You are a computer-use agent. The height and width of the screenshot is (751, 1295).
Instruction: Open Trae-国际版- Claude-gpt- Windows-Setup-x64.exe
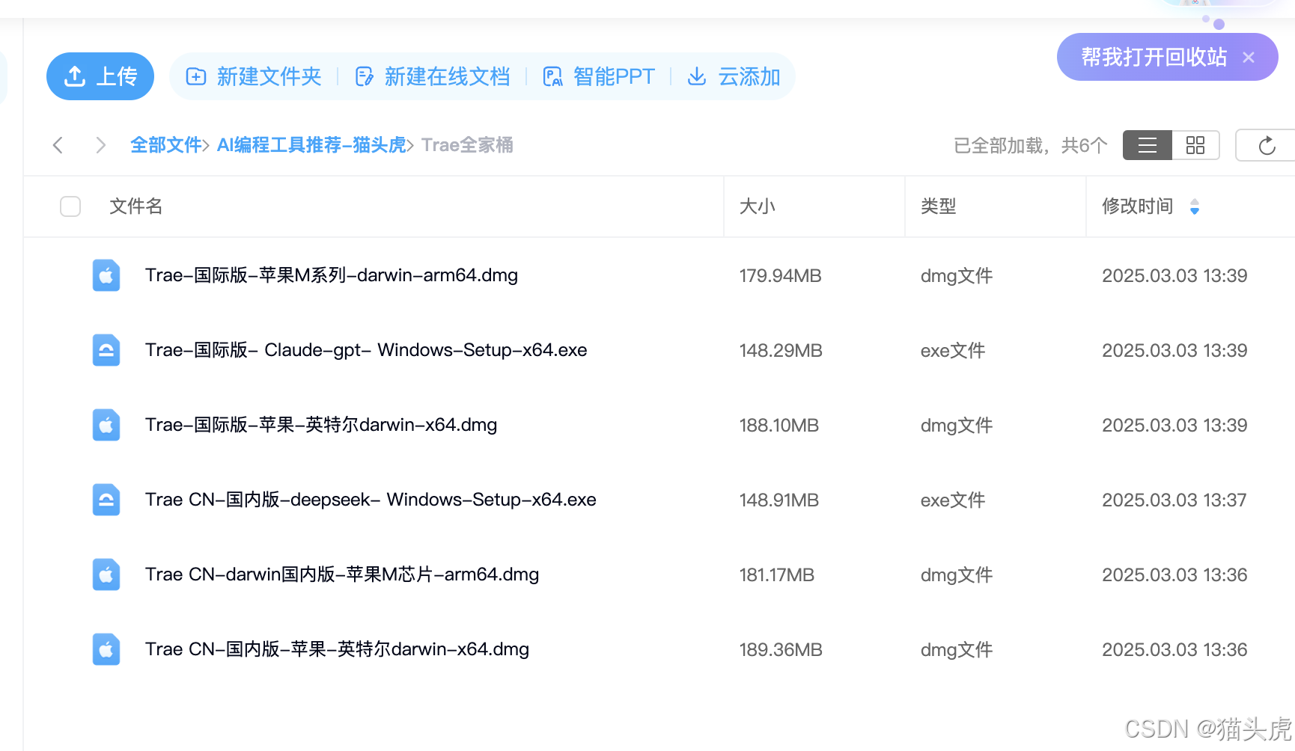point(366,350)
